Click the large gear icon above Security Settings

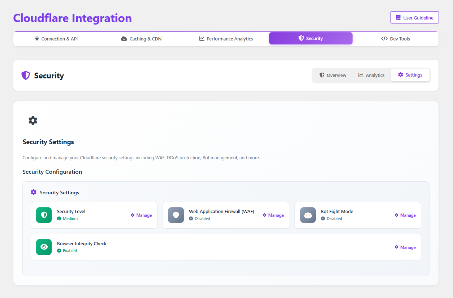click(x=33, y=121)
